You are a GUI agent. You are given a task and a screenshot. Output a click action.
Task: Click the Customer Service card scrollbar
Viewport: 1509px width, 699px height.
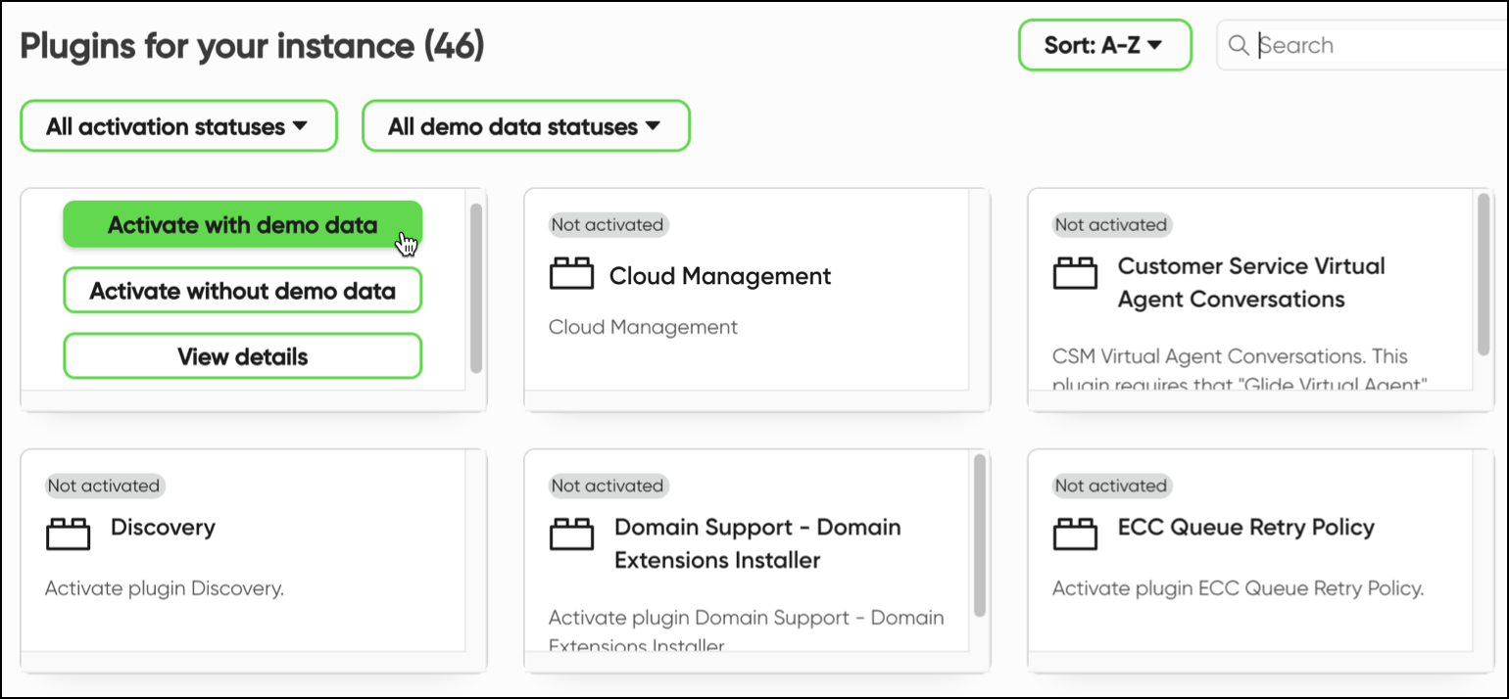pos(1484,274)
